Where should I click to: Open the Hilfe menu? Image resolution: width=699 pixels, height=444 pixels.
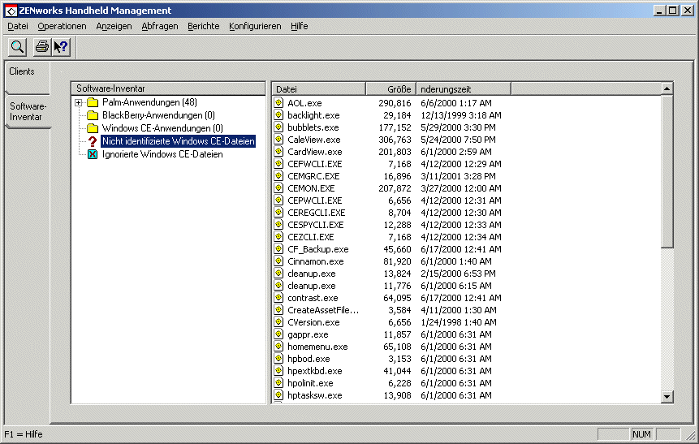(299, 26)
